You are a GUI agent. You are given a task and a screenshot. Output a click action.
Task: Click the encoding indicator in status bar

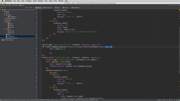pos(171,100)
